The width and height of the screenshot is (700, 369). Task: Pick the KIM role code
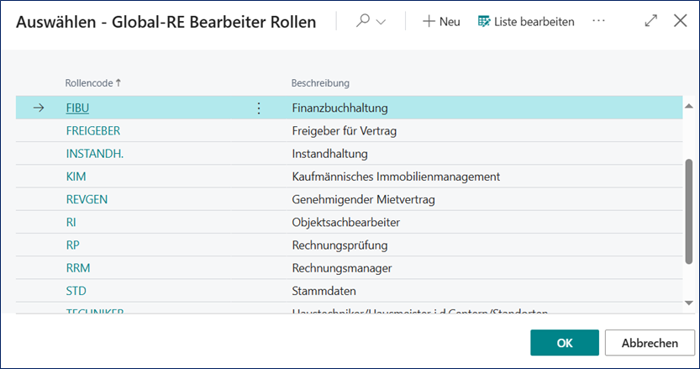coord(76,177)
